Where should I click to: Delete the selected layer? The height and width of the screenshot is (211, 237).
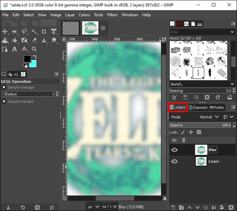click(231, 207)
